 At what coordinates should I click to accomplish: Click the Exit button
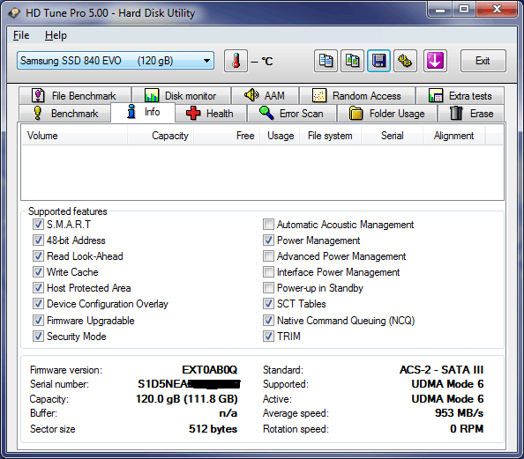pos(483,61)
